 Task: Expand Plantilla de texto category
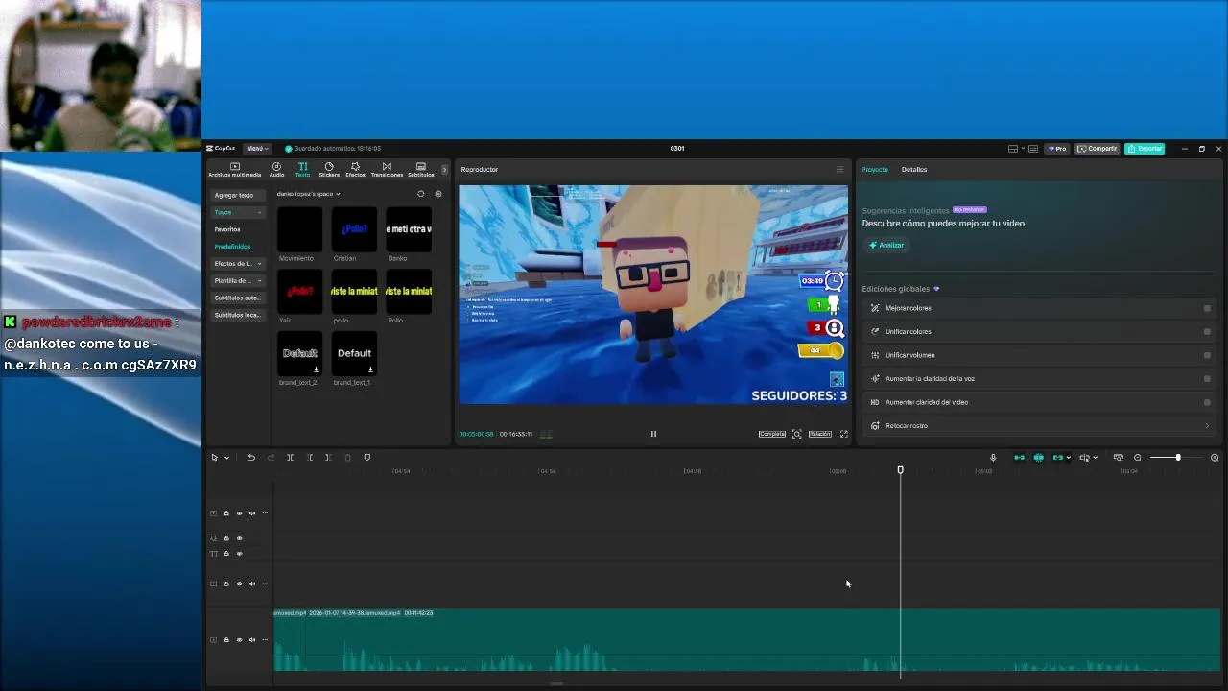pos(238,281)
